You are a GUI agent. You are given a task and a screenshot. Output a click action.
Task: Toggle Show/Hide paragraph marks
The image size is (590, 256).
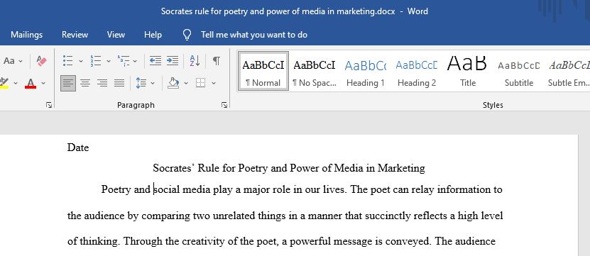217,60
